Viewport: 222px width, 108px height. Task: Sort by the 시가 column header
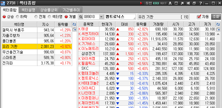176,24
